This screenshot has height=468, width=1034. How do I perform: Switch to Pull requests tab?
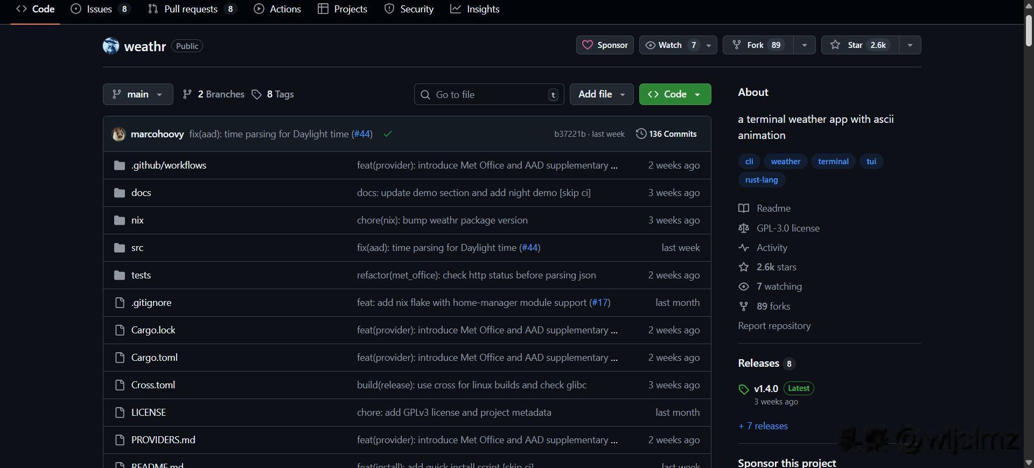point(192,9)
